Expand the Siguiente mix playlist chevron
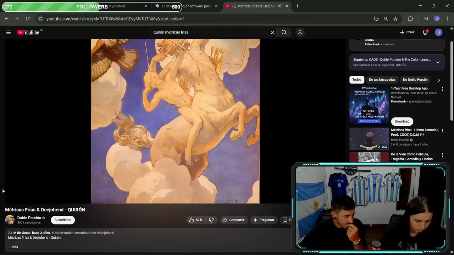This screenshot has width=454, height=255. coord(438,62)
